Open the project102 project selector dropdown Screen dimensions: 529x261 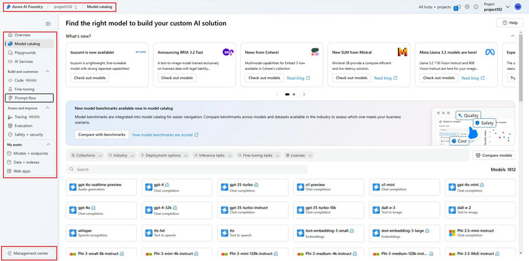coord(66,6)
